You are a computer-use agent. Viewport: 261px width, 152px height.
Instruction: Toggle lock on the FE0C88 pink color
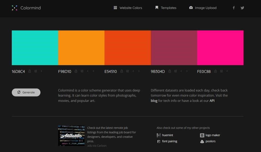216,71
